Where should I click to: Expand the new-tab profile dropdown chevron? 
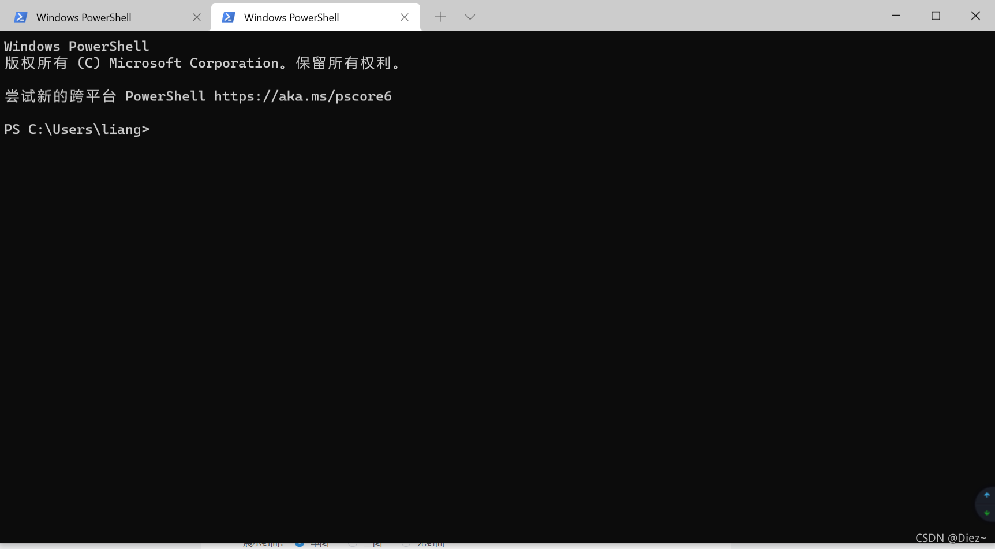pyautogui.click(x=470, y=17)
